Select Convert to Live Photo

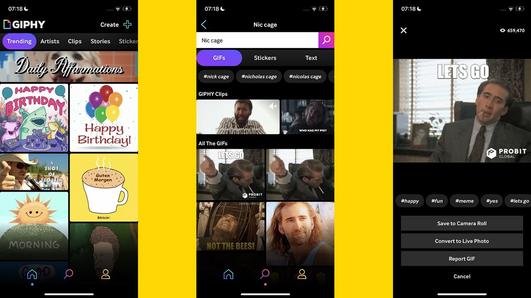(x=462, y=241)
